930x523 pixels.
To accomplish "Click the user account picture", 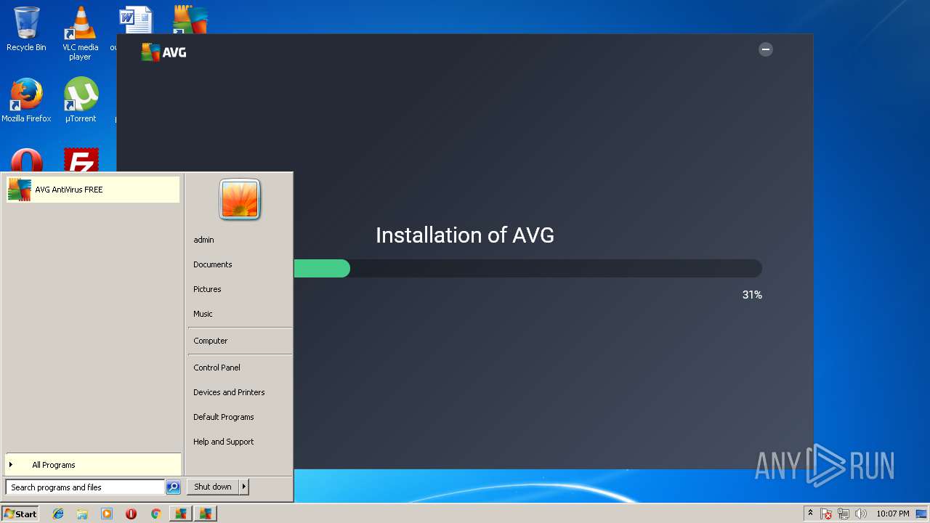I will point(240,199).
